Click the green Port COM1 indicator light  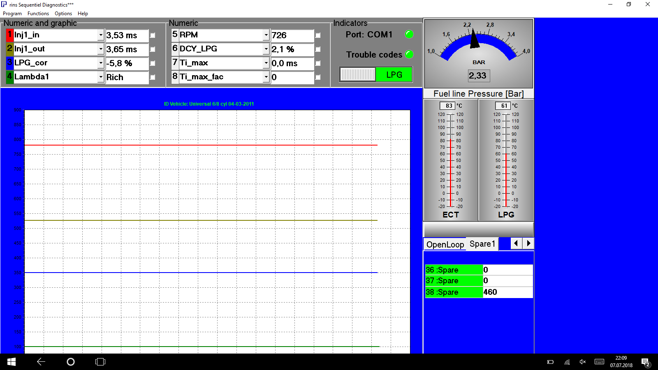point(409,34)
